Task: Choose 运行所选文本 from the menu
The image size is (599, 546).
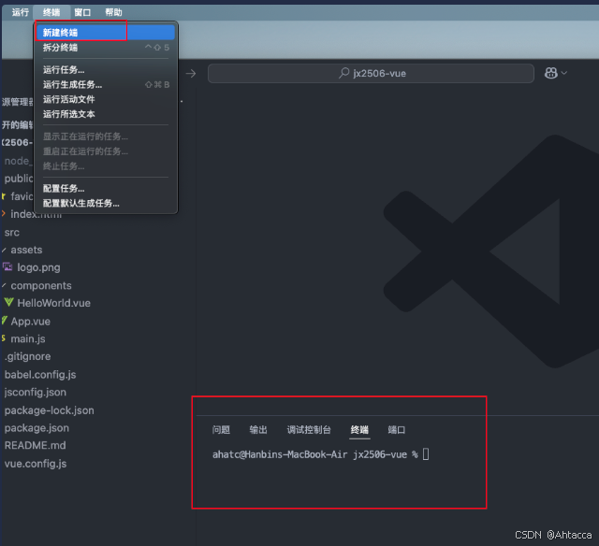Action: click(105, 114)
